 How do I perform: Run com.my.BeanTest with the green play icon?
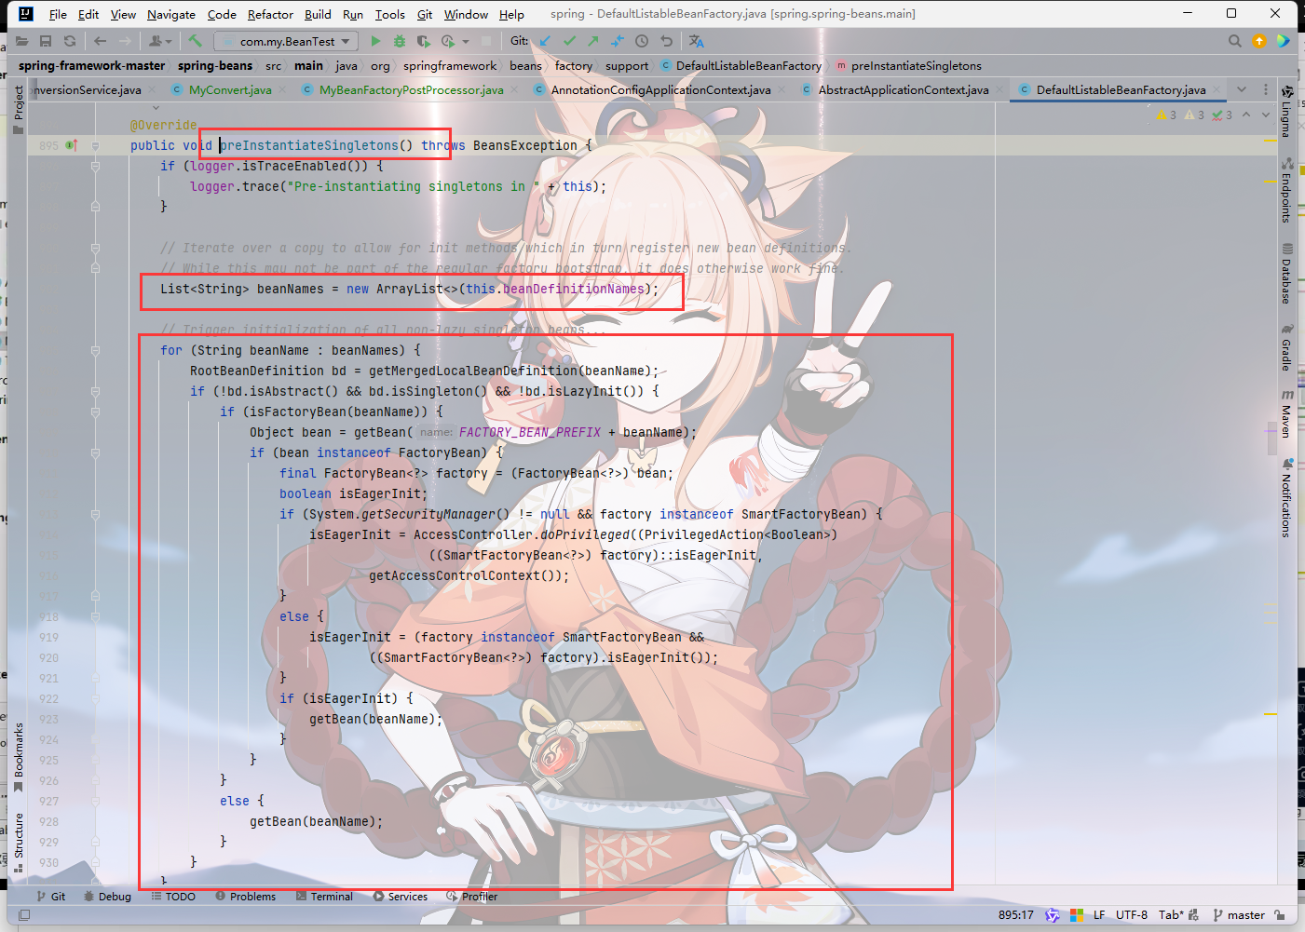[375, 41]
